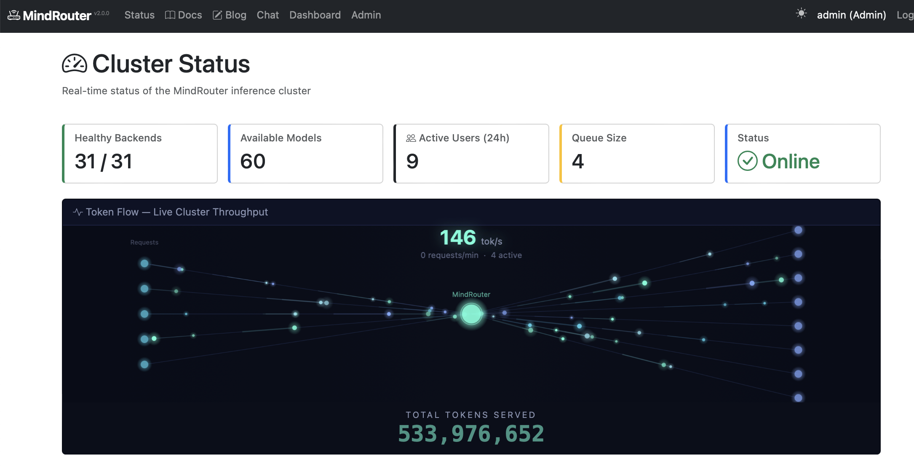Open the admin (Admin) account profile

(851, 15)
